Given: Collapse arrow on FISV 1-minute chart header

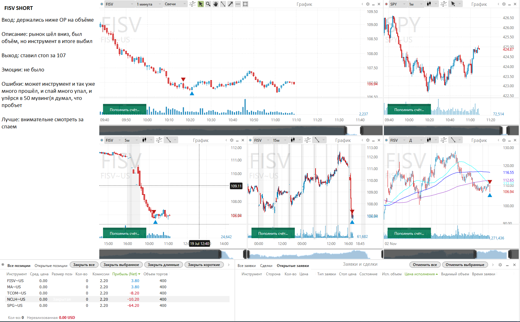Looking at the screenshot, I should [x=362, y=4].
